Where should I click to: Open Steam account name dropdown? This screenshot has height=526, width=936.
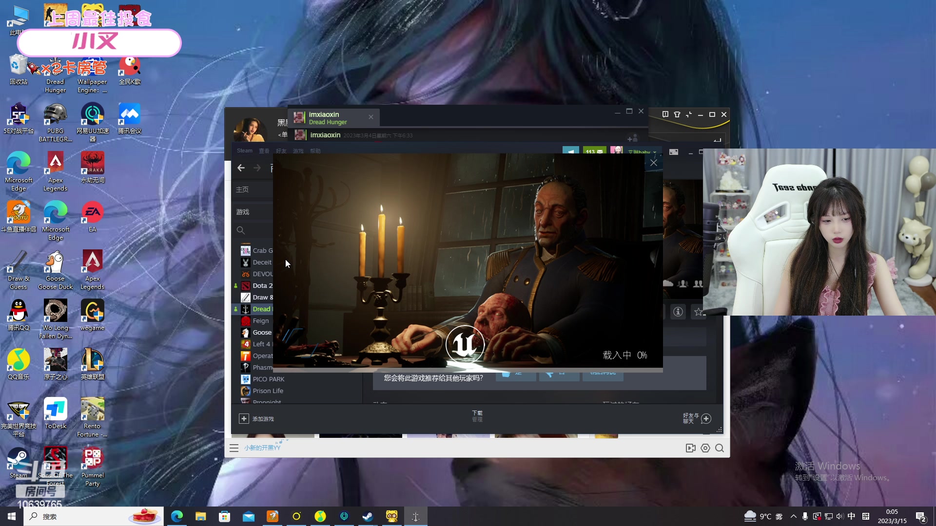(642, 152)
